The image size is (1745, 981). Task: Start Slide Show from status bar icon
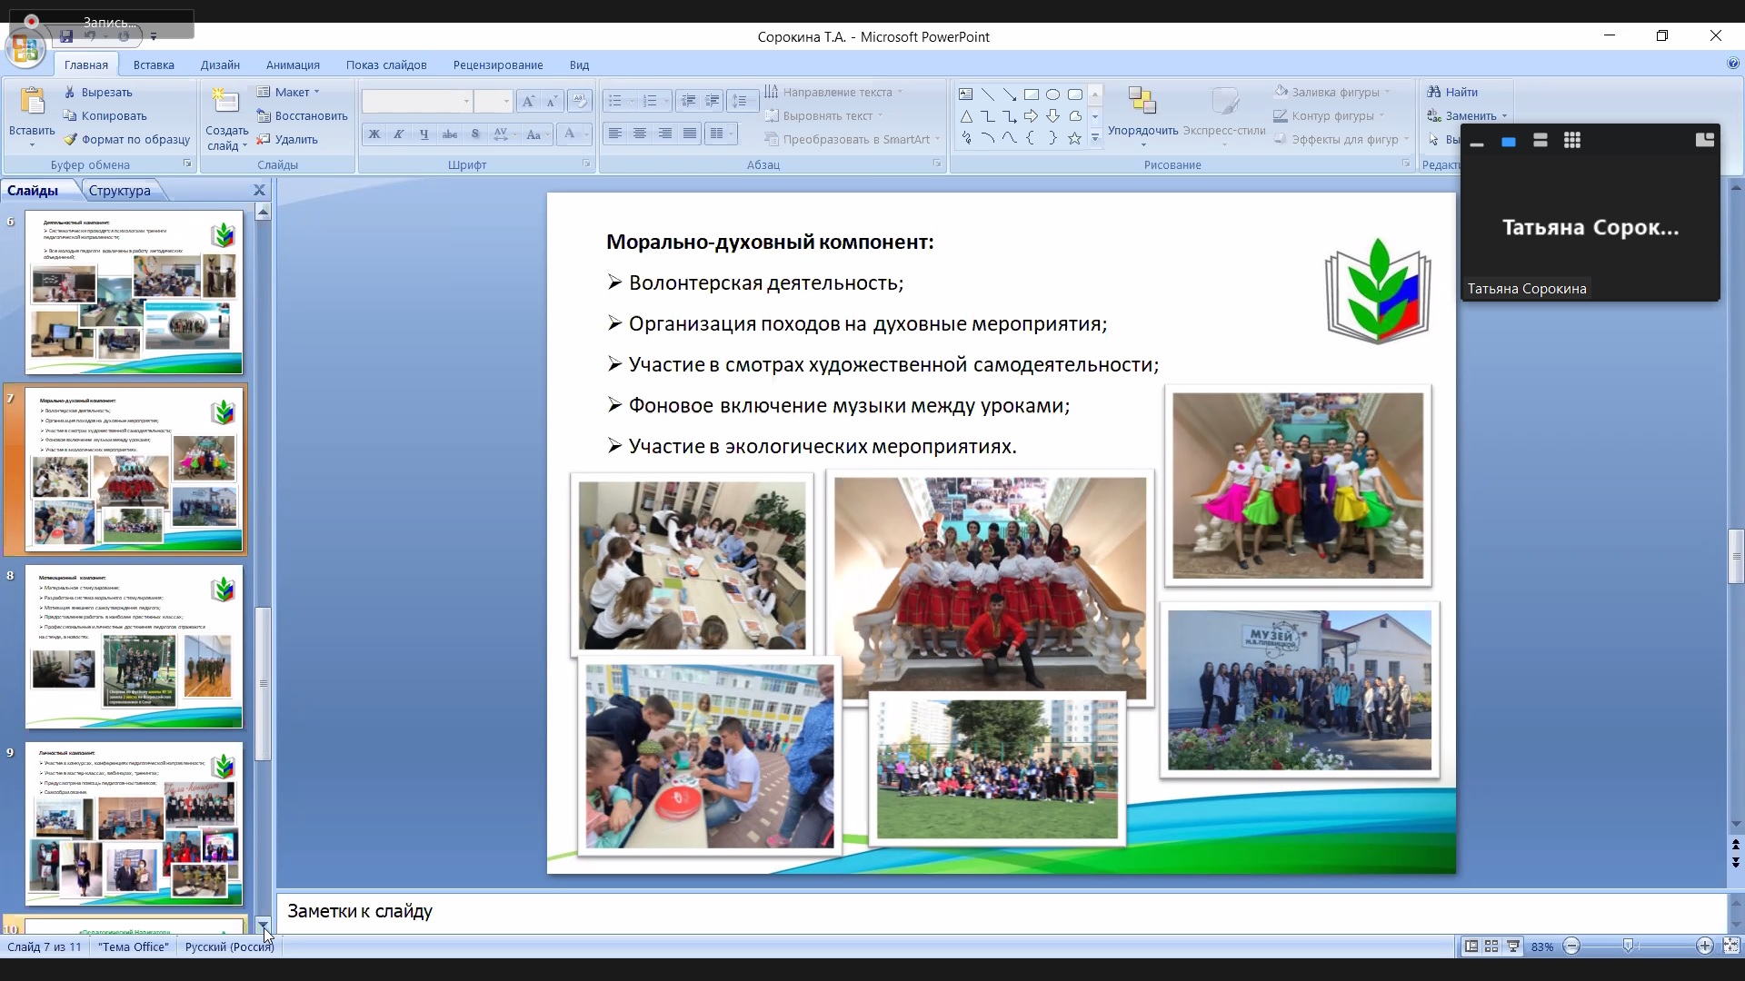click(1513, 946)
